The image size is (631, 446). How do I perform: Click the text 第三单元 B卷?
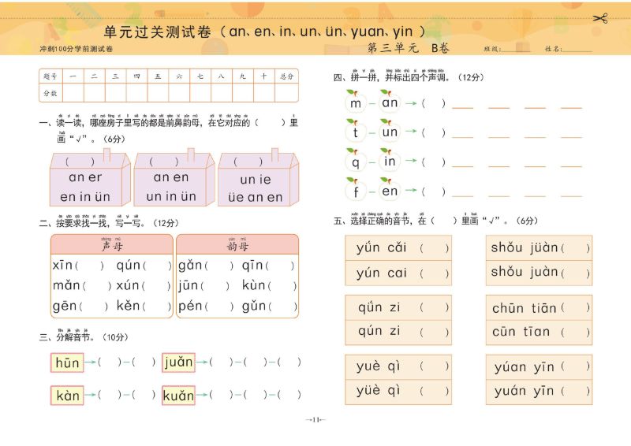[x=408, y=48]
